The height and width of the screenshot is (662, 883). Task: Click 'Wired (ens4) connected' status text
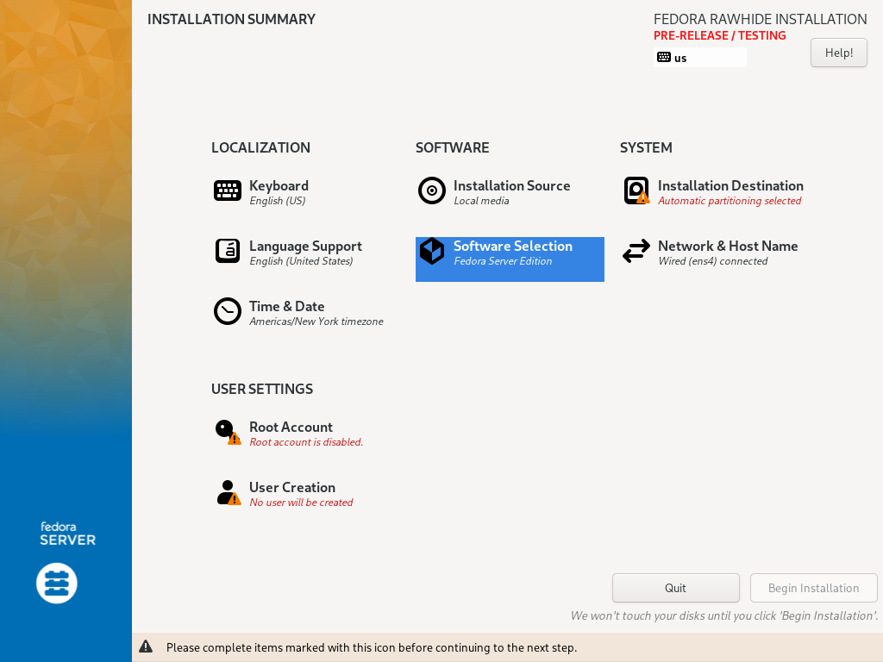click(x=713, y=261)
